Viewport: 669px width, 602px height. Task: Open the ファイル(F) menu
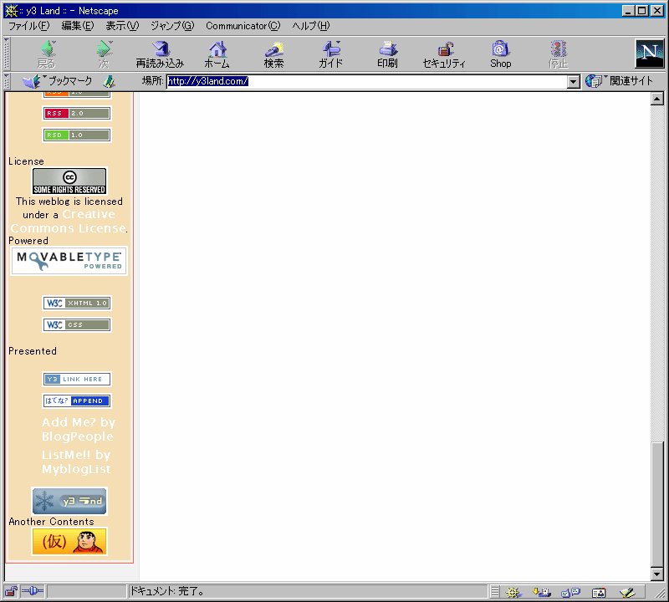coord(29,26)
